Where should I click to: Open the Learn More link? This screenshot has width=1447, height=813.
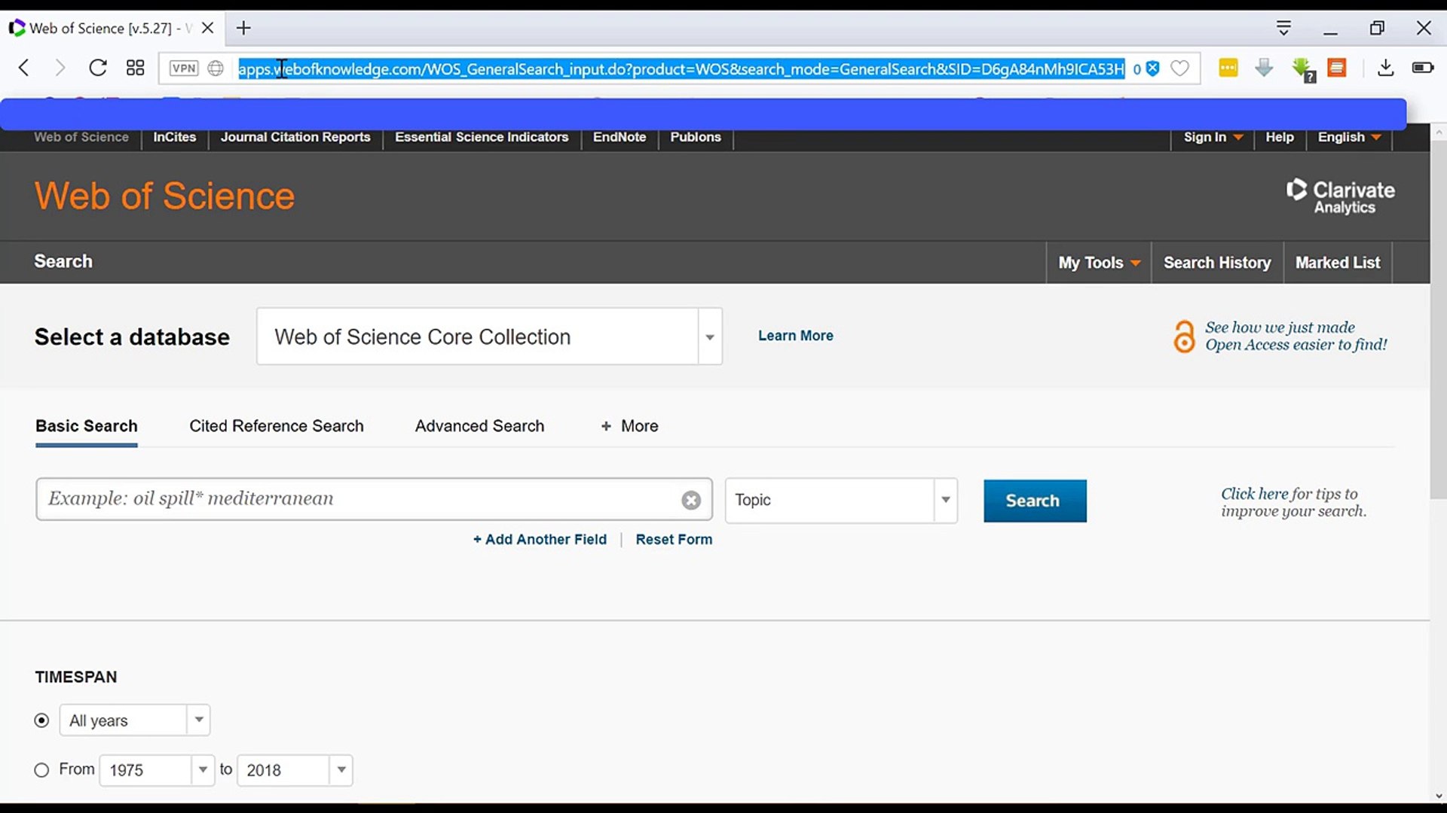pos(796,336)
